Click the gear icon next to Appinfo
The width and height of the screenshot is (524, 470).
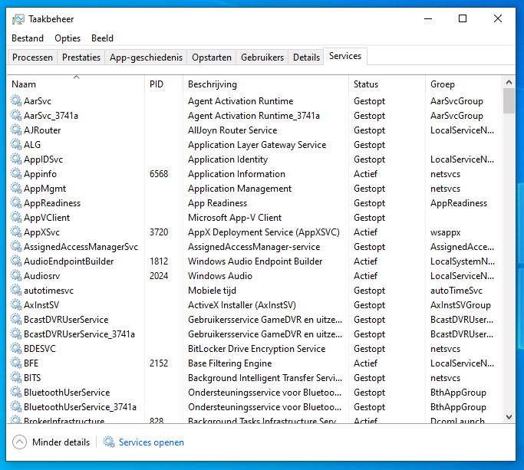16,174
